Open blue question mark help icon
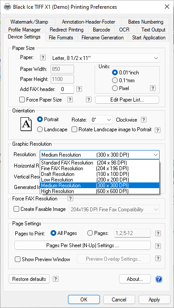The image size is (174, 308). tap(159, 279)
